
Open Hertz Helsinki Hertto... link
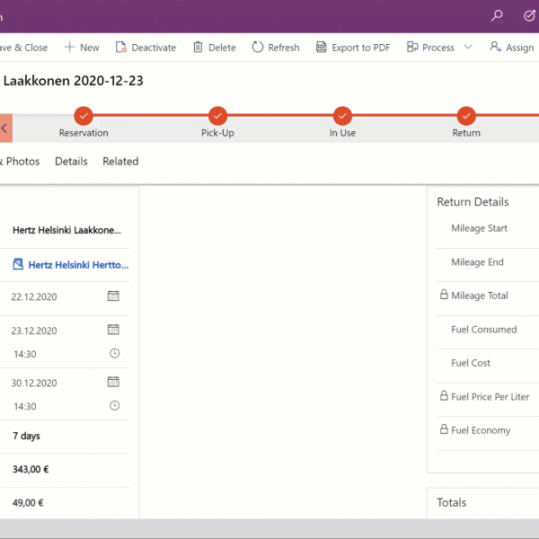[x=78, y=265]
